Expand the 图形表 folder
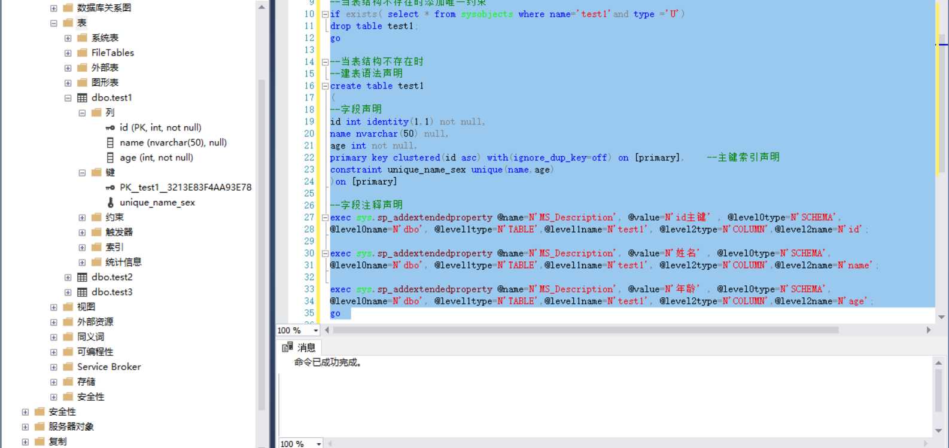Viewport: 949px width, 448px height. [x=68, y=83]
